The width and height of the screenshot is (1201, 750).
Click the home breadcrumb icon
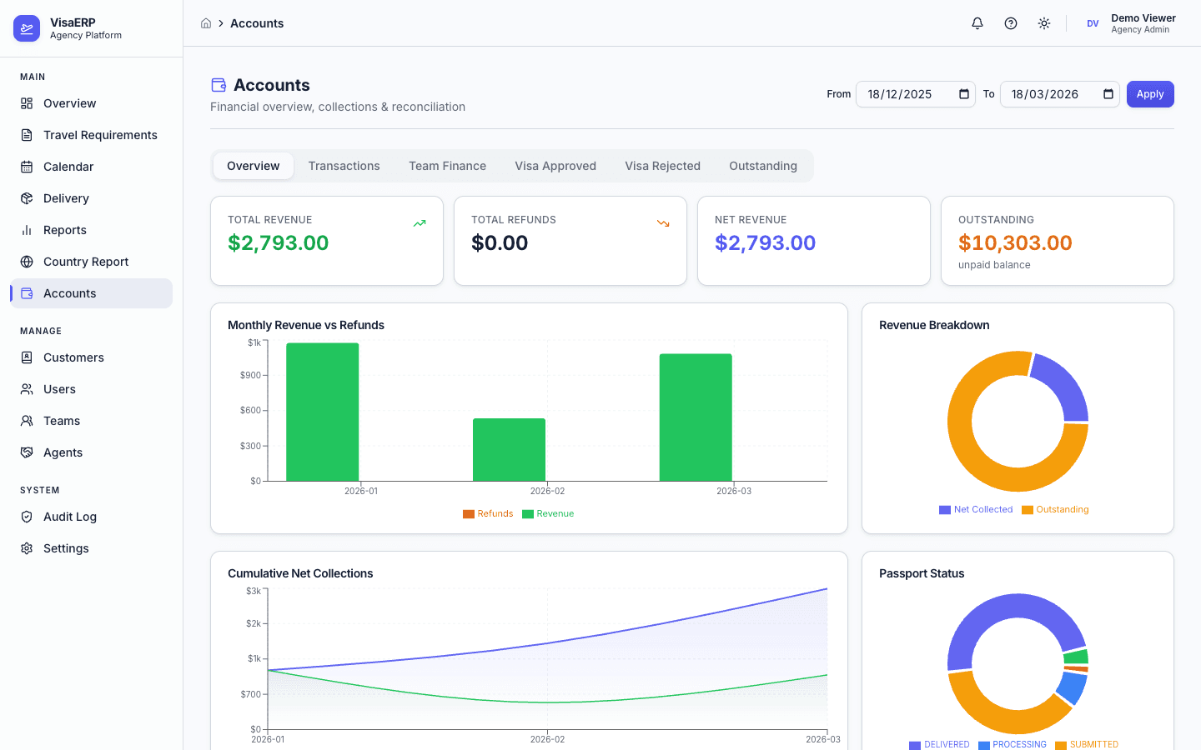[206, 23]
